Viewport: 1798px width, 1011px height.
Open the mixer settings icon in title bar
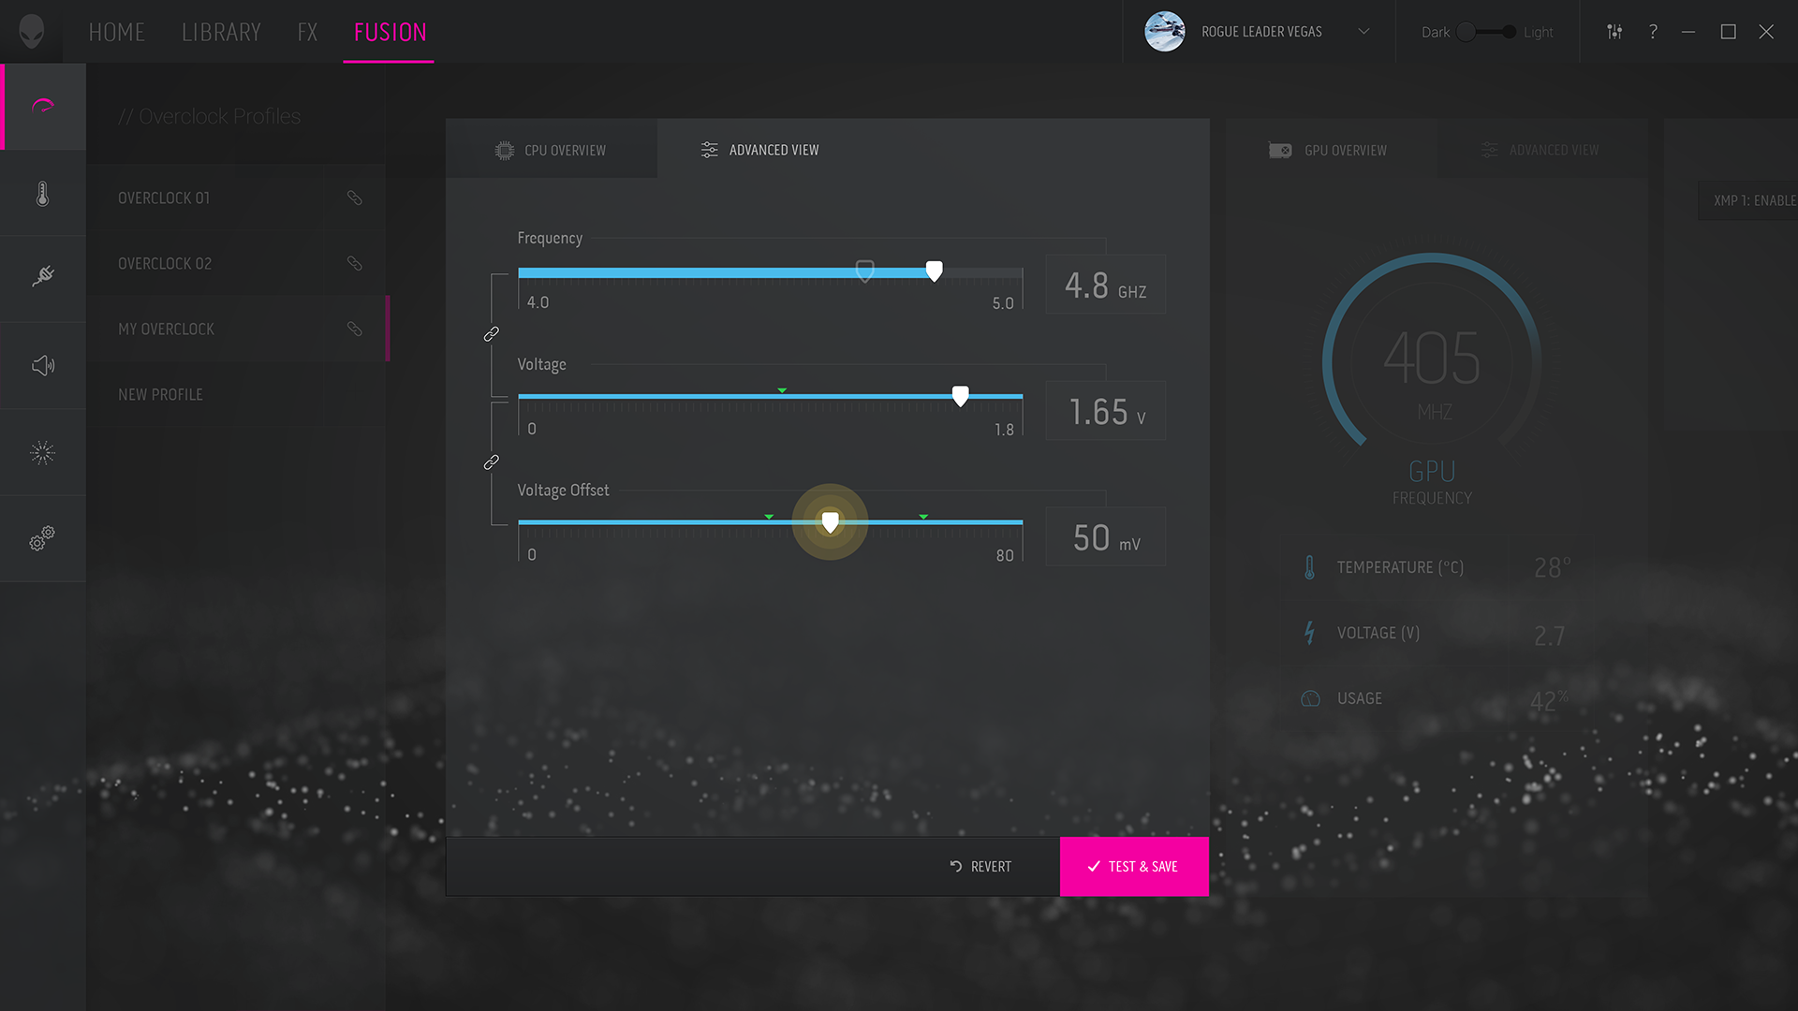pos(1614,32)
